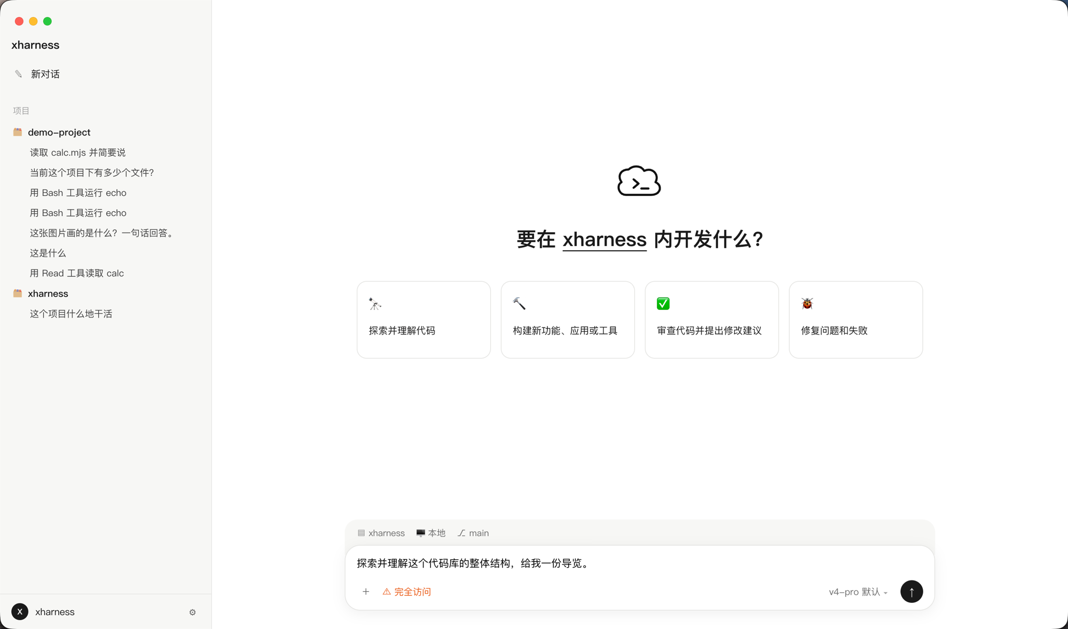Click the xharness app title in sidebar
This screenshot has height=629, width=1068.
coord(35,45)
